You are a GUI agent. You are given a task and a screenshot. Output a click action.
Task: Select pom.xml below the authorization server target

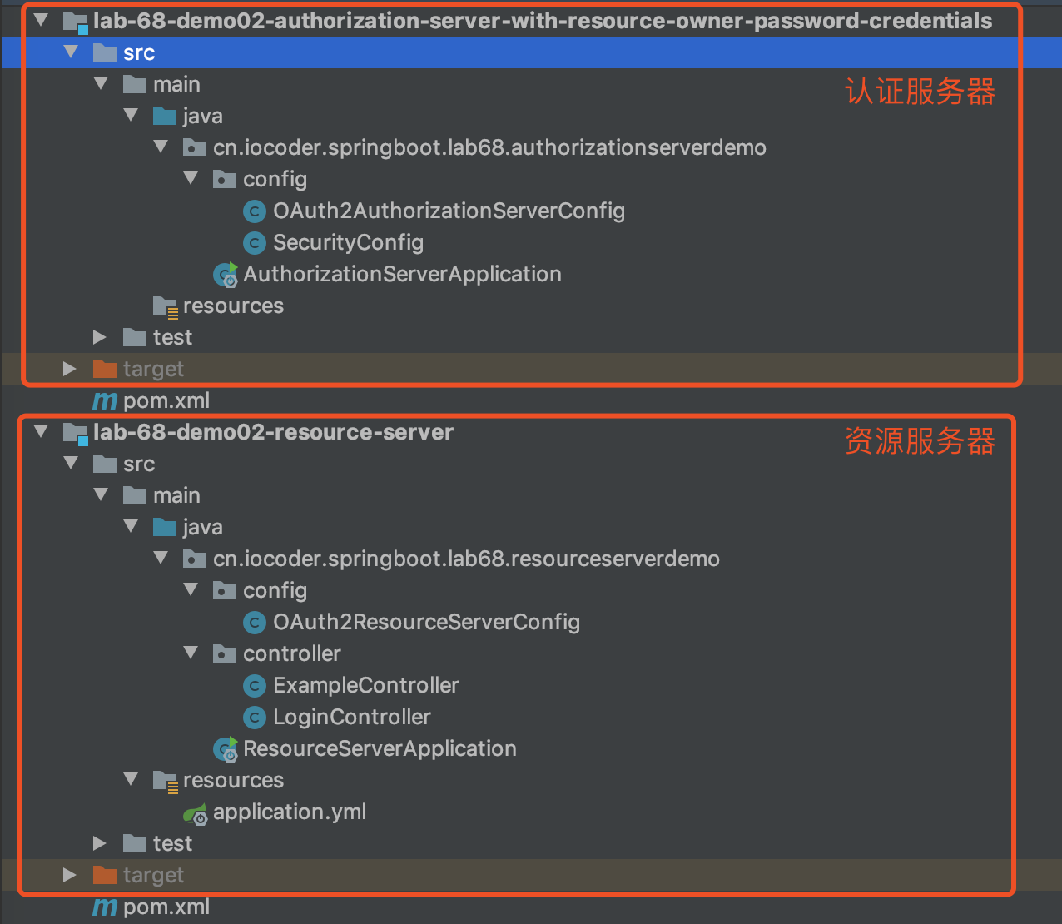click(x=166, y=401)
